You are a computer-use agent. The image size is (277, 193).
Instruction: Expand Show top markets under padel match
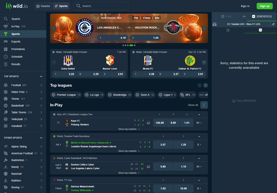129,151
